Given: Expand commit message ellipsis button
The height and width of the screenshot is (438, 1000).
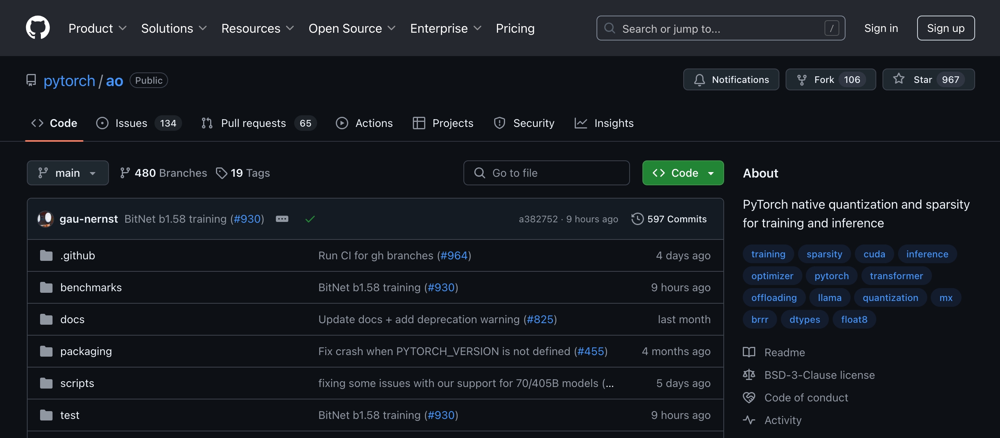Looking at the screenshot, I should (282, 219).
